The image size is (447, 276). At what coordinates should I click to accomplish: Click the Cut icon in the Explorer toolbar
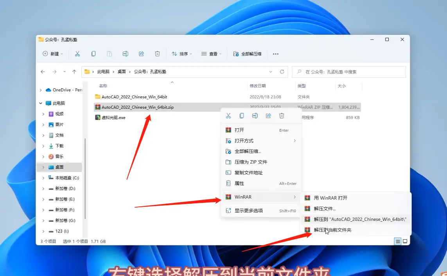click(77, 54)
